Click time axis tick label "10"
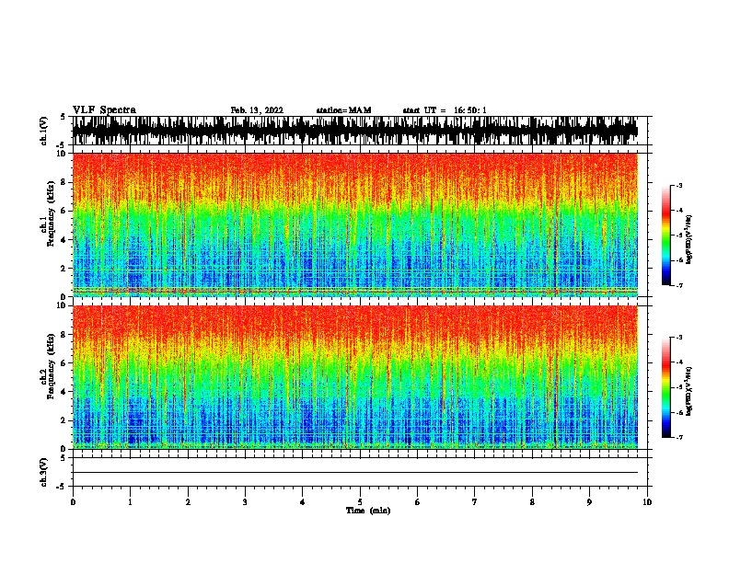This screenshot has height=563, width=729. 647,502
